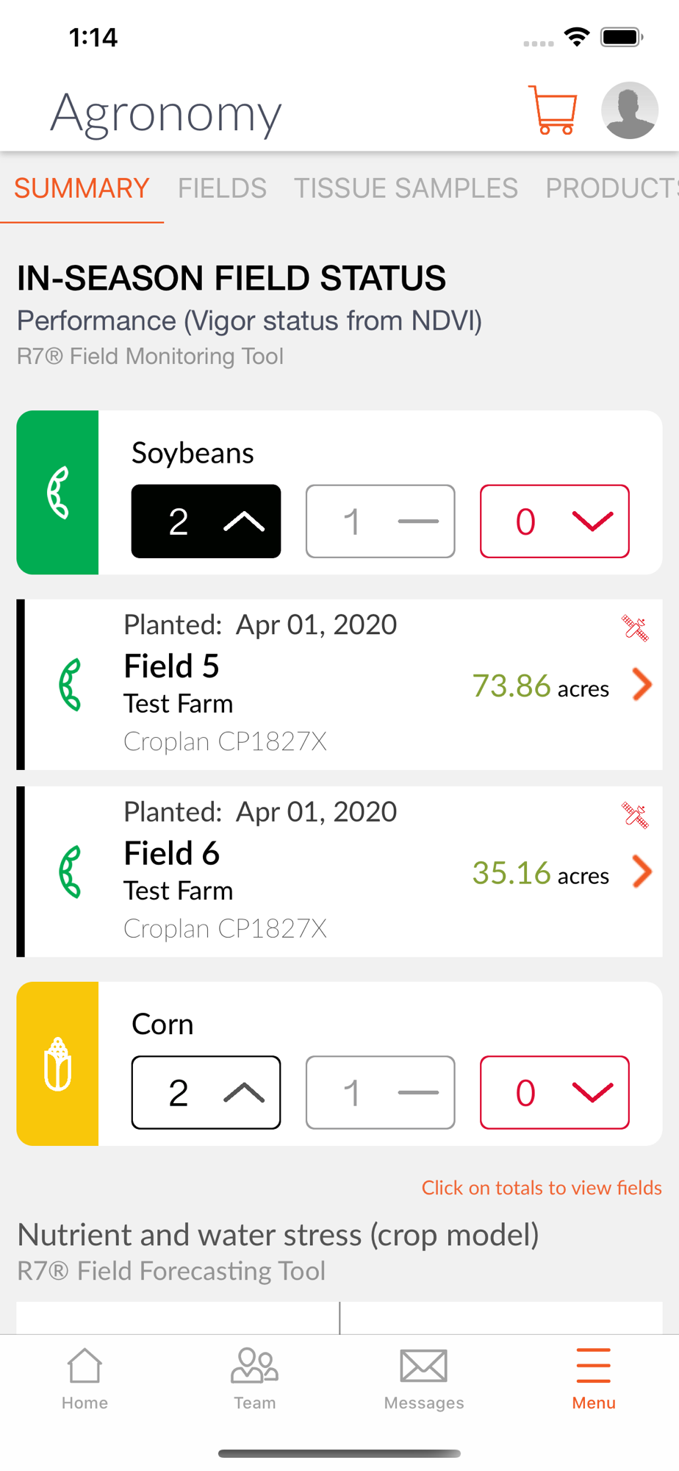Open Field 5 details chevron

click(x=642, y=685)
